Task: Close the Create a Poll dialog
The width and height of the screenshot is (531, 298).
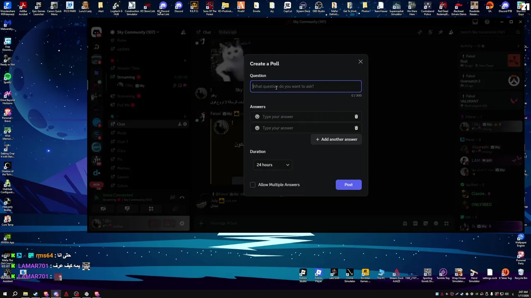Action: pos(360,62)
